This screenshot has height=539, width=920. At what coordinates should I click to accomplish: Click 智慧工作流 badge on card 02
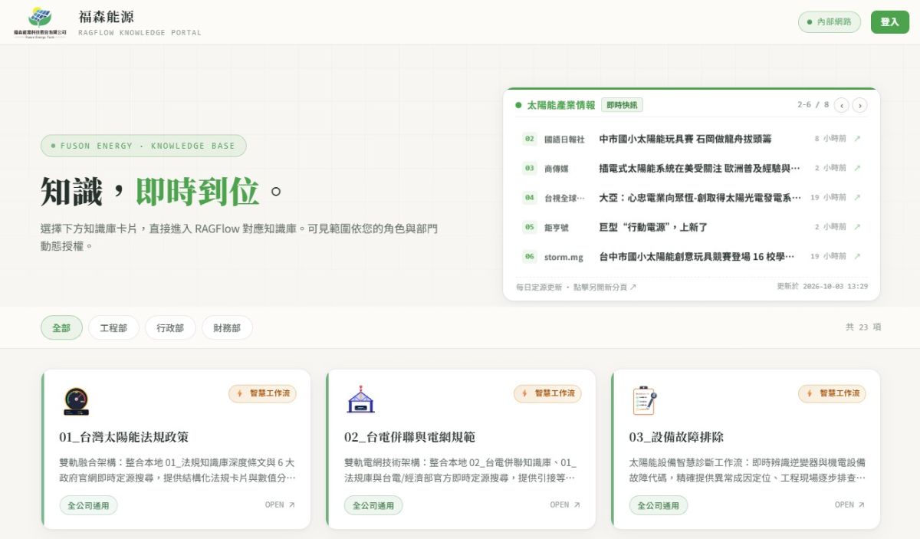coord(547,393)
